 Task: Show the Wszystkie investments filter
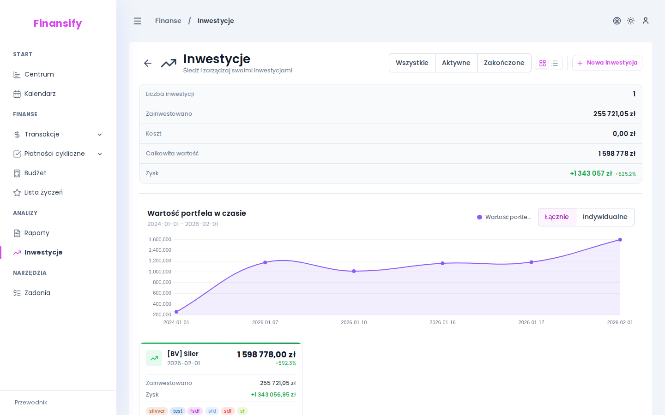pos(412,63)
